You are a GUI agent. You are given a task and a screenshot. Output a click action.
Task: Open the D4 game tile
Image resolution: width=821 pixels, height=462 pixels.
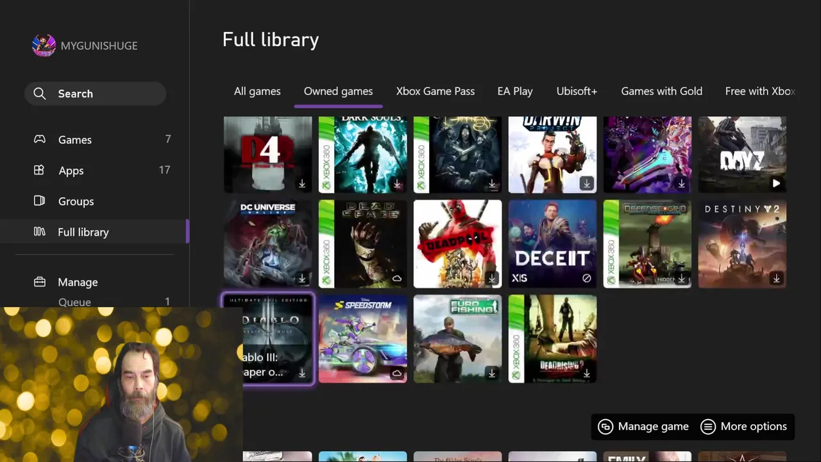click(x=267, y=155)
